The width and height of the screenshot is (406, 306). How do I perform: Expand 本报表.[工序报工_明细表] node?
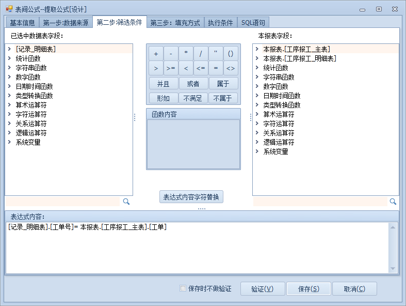[257, 58]
